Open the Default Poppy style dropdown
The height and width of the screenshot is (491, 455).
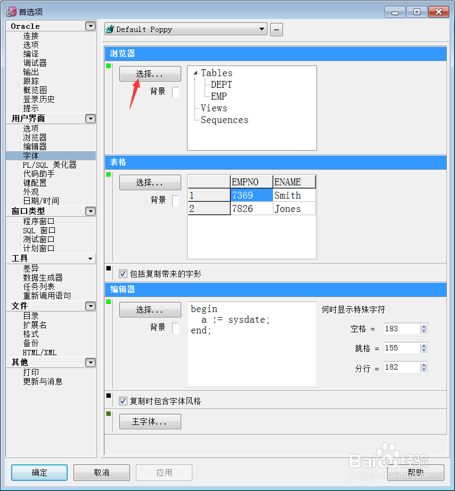click(x=262, y=29)
